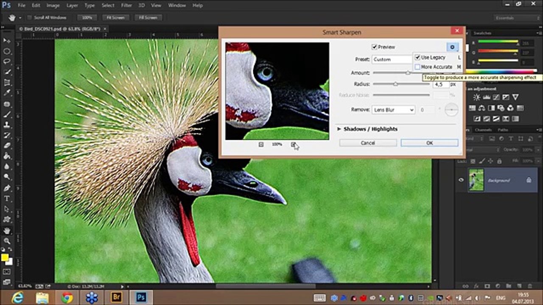543x305 pixels.
Task: Toggle lock all for layer
Action: point(499,161)
